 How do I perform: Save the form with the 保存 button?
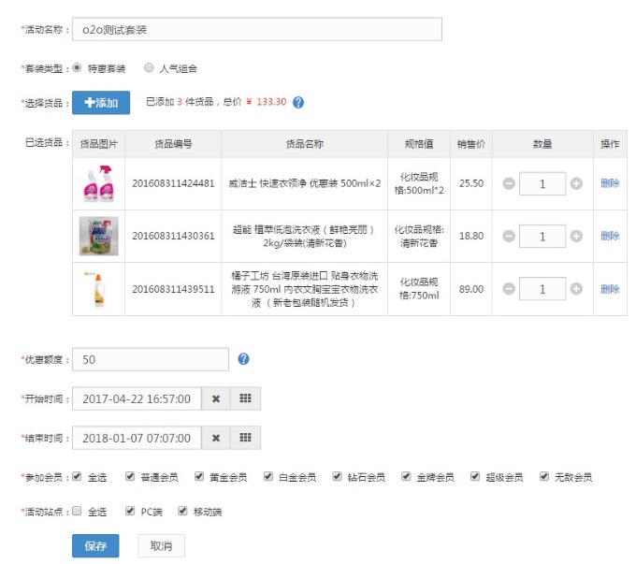[x=95, y=546]
